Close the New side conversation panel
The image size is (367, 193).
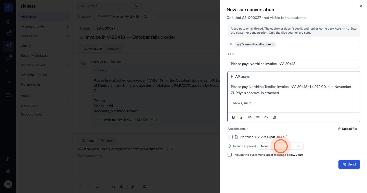[361, 6]
